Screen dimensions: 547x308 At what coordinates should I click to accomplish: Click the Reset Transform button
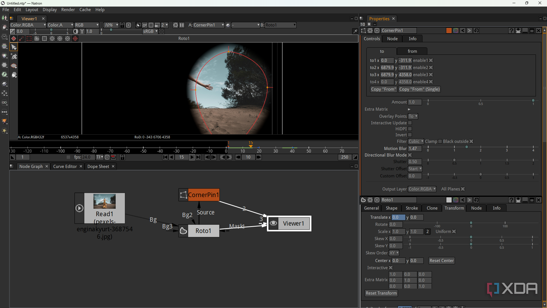click(x=381, y=293)
